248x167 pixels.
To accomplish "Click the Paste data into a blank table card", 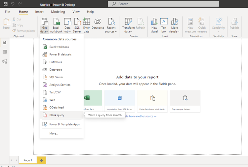I will point(152,101).
